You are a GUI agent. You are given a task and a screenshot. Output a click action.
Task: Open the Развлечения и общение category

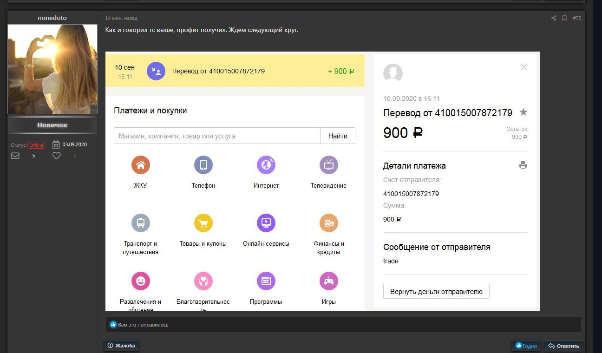140,292
